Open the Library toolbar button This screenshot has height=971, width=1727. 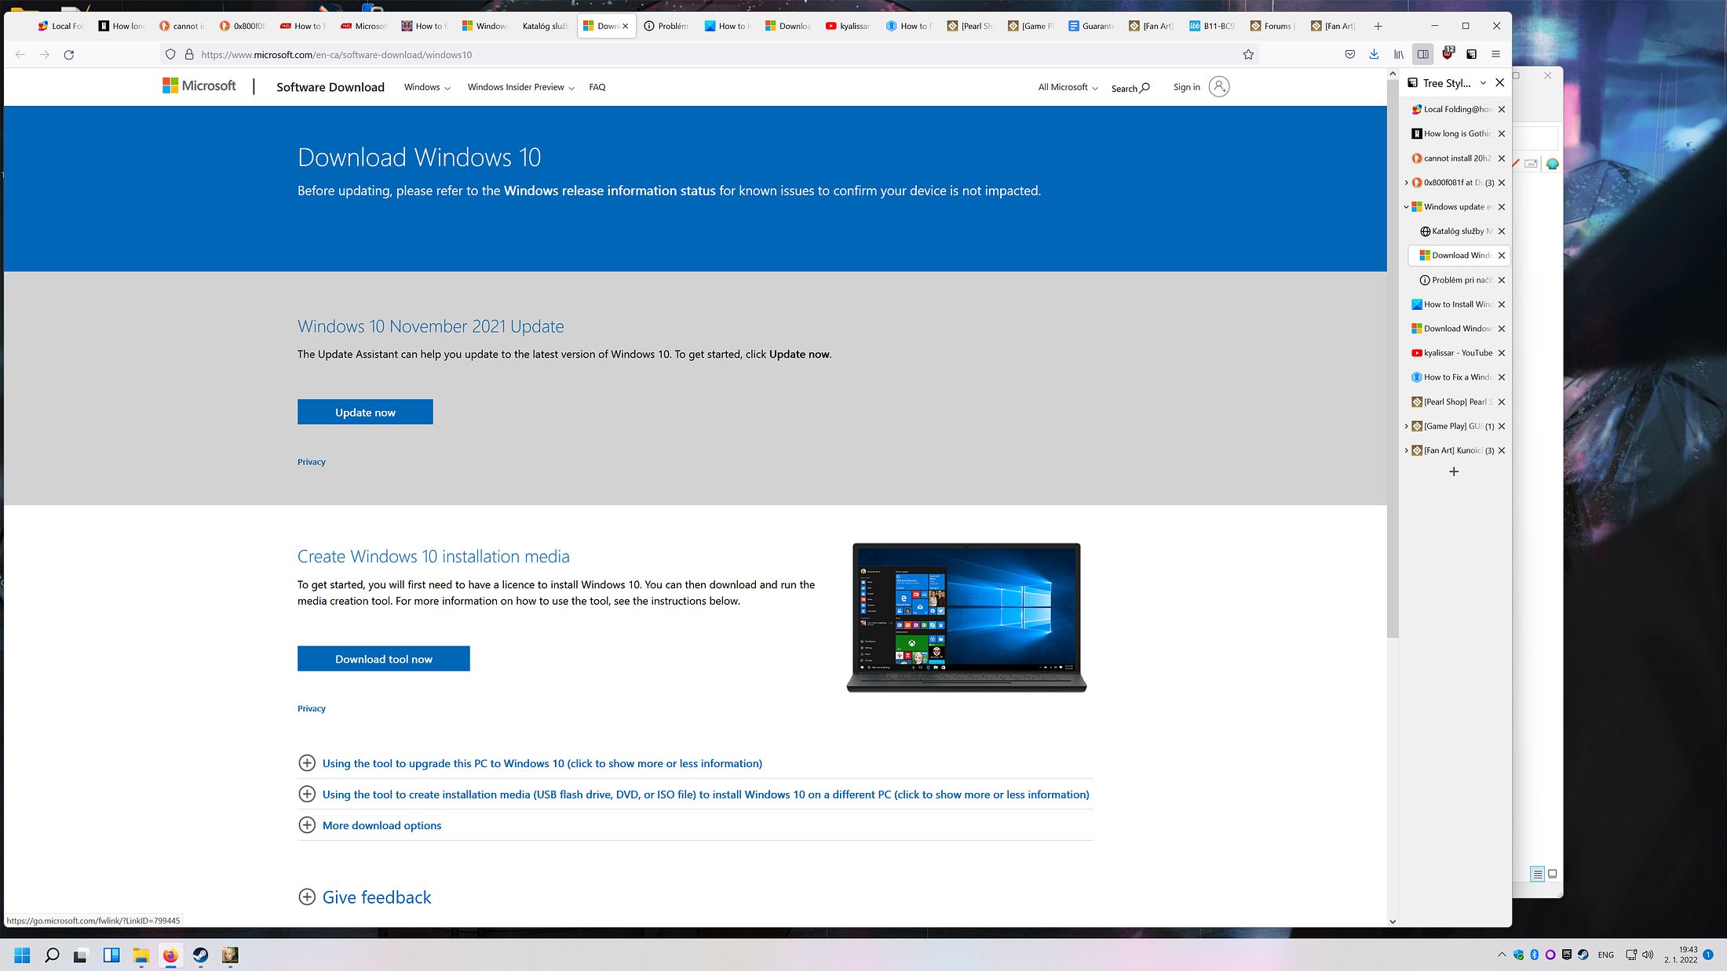1399,55
